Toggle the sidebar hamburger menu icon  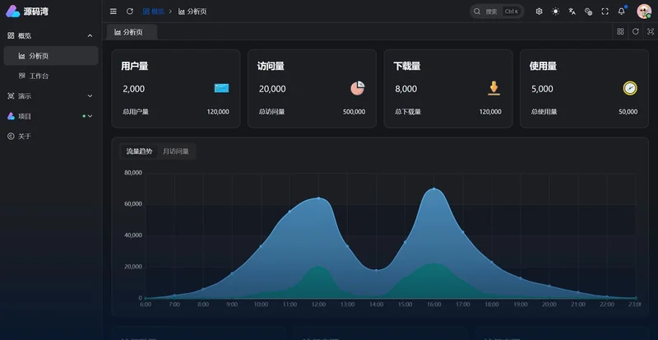(114, 12)
